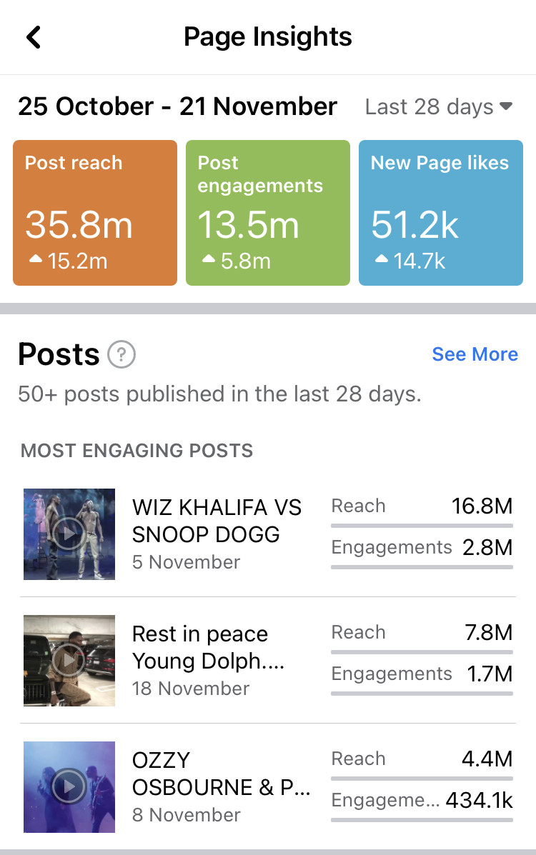The image size is (536, 855).
Task: Click the 16.8M reach bar of Wiz Khalifa post
Action: point(422,526)
